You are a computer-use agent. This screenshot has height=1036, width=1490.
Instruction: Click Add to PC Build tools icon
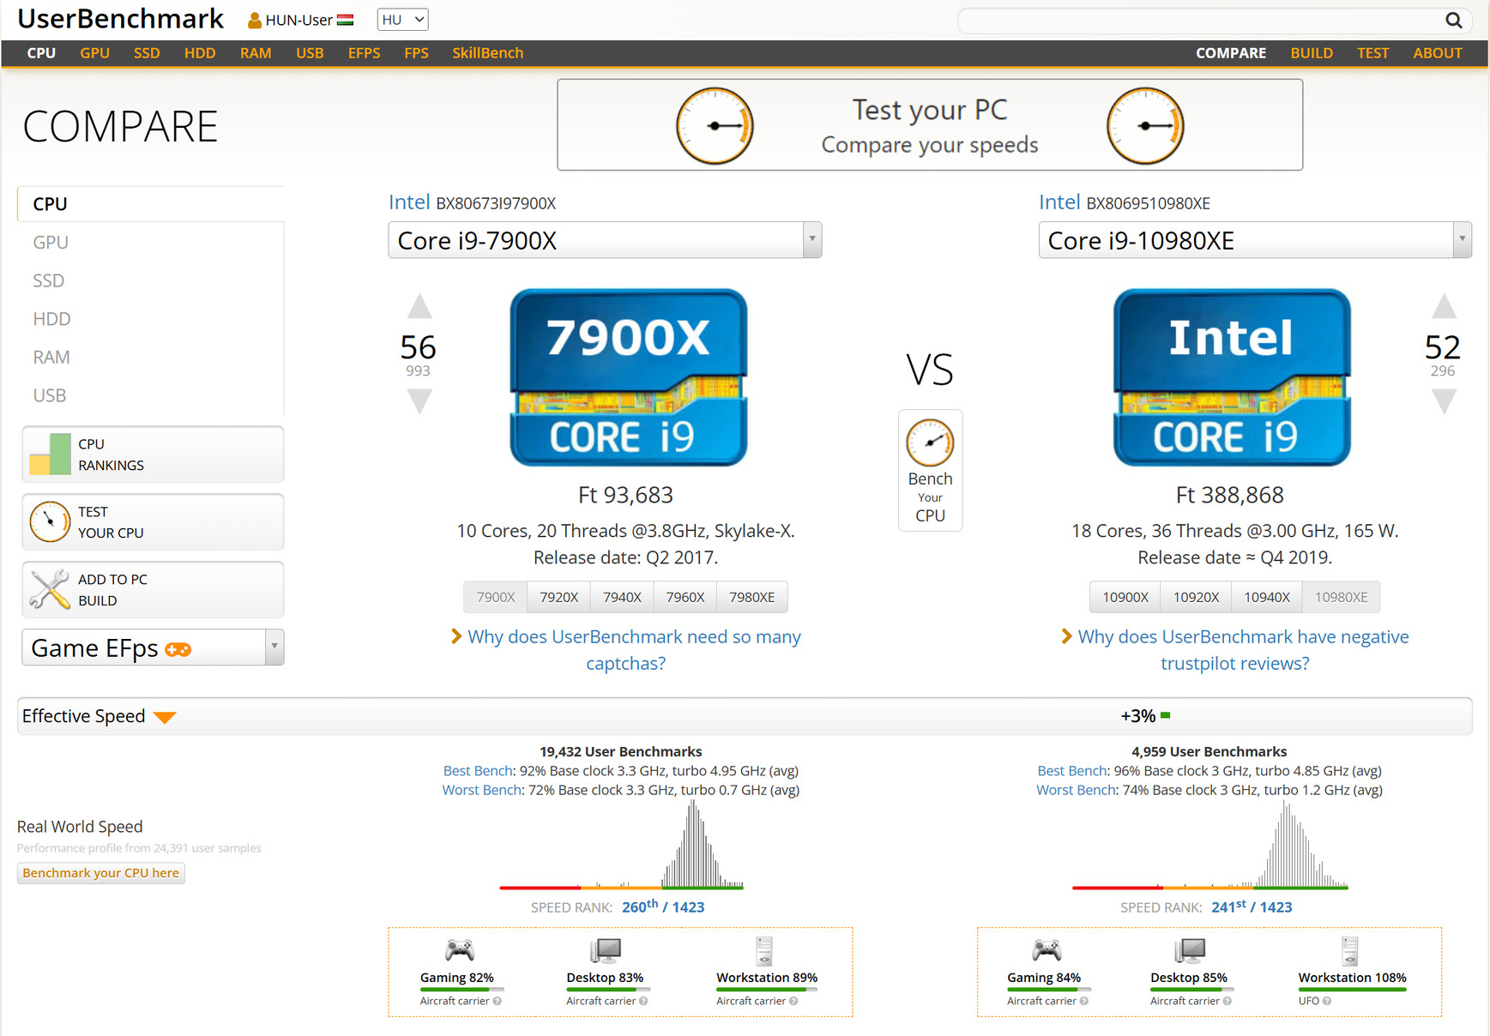click(50, 589)
